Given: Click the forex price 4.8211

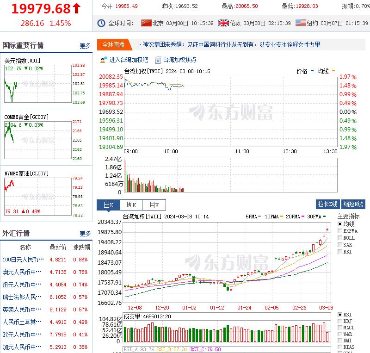Looking at the screenshot, I should pos(58,260).
